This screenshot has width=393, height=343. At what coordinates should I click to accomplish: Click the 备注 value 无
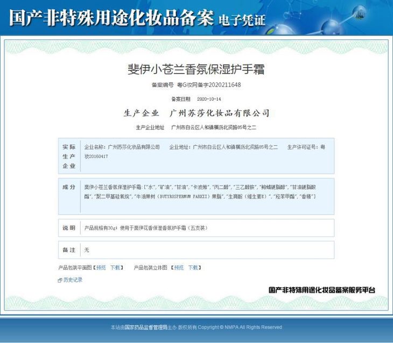click(87, 250)
